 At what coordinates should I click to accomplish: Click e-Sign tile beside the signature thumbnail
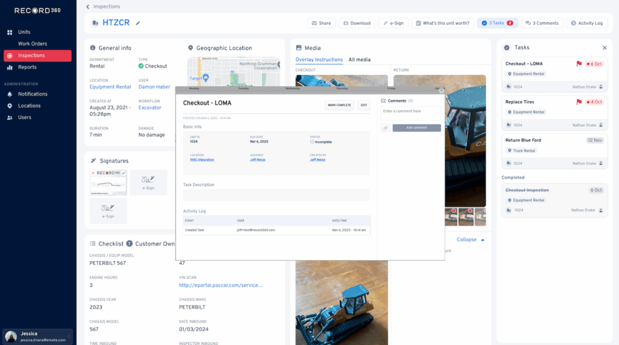(x=149, y=182)
